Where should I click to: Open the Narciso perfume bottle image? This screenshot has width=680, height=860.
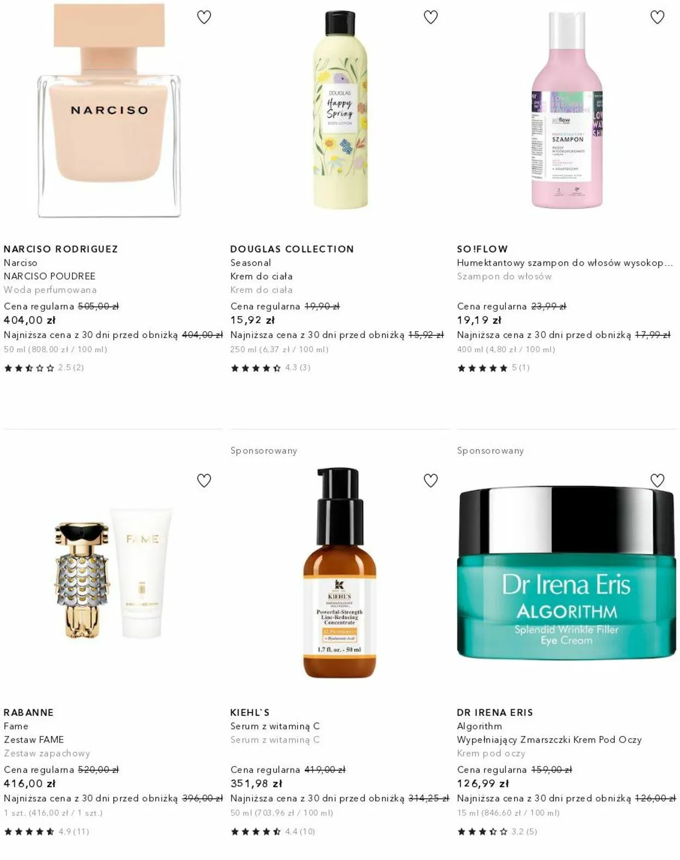[109, 110]
